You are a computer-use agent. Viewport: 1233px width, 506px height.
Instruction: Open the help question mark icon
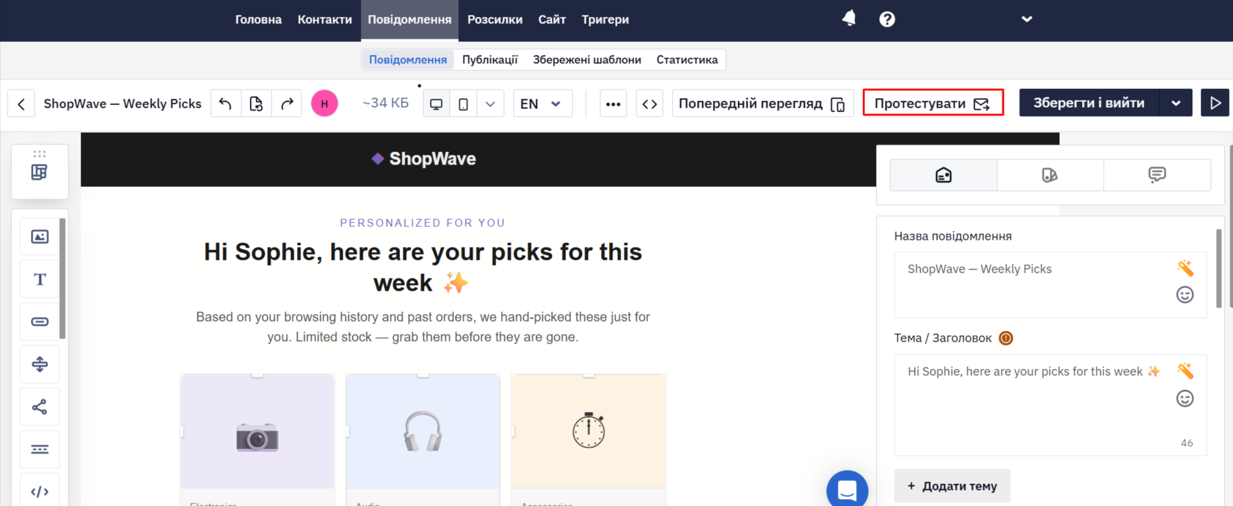point(887,19)
